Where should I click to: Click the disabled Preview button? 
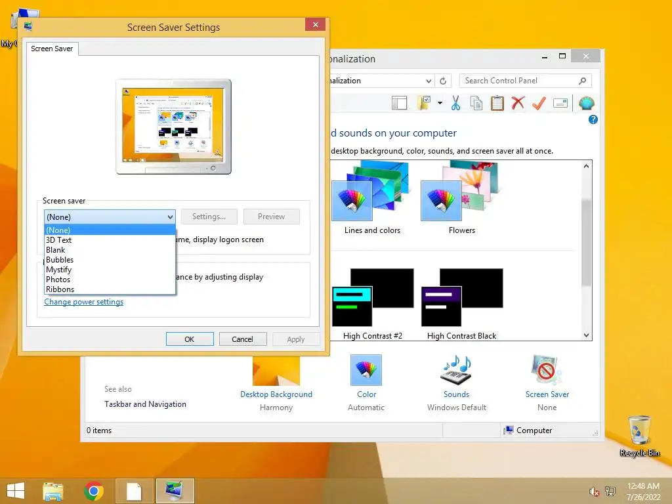coord(271,217)
